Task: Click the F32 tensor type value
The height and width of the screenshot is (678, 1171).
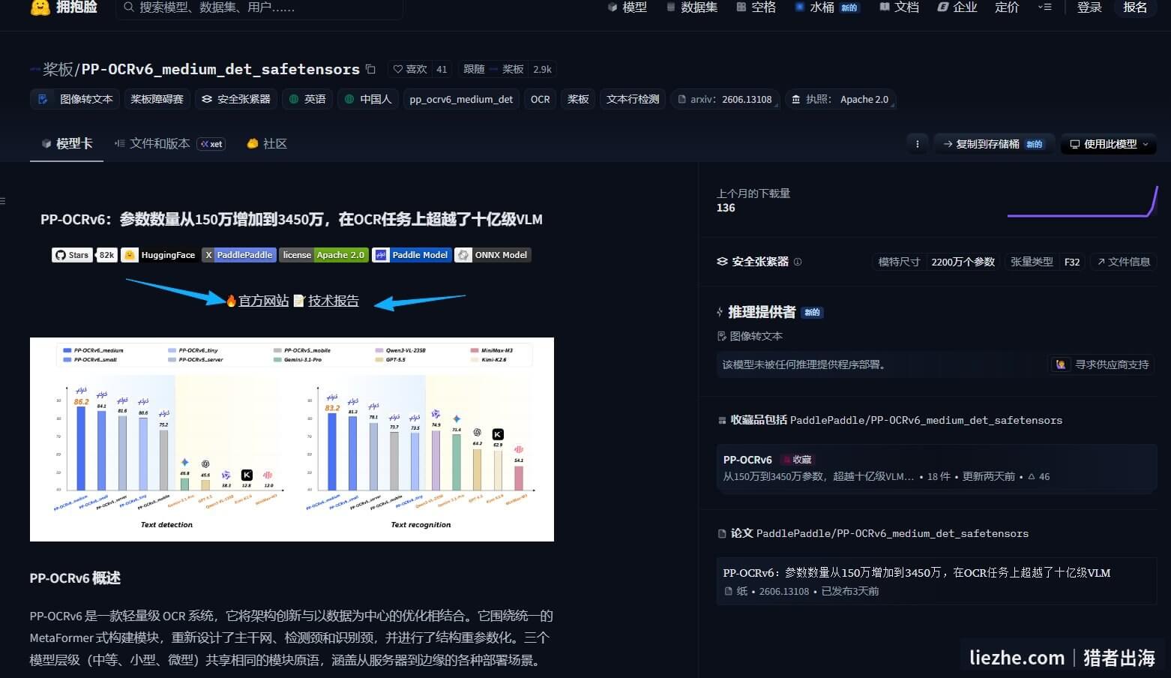Action: [1072, 262]
